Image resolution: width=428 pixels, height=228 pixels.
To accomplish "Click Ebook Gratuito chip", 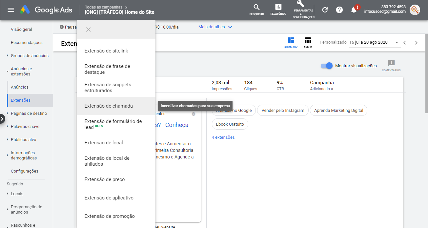I will (230, 124).
